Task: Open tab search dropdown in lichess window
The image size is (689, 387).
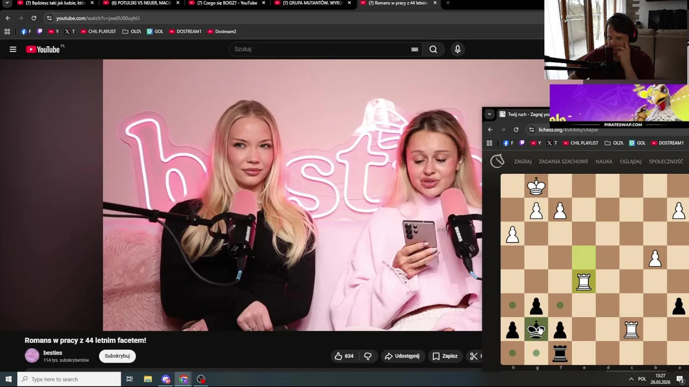Action: pos(489,114)
